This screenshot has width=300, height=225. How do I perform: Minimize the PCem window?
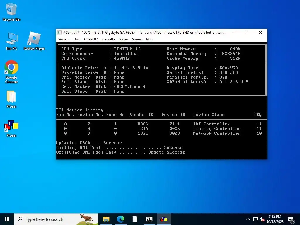[x=233, y=33]
